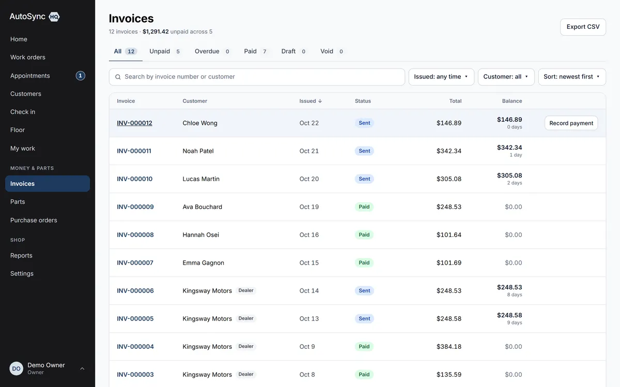The width and height of the screenshot is (620, 387).
Task: Click the DO user avatar
Action: pyautogui.click(x=17, y=368)
